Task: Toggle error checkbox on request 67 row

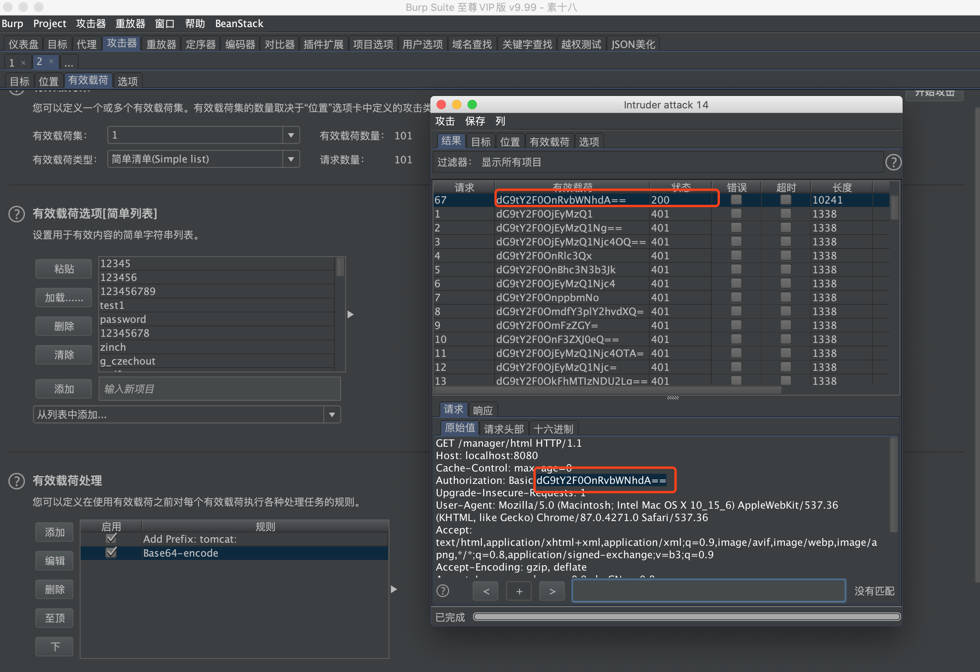Action: [736, 200]
